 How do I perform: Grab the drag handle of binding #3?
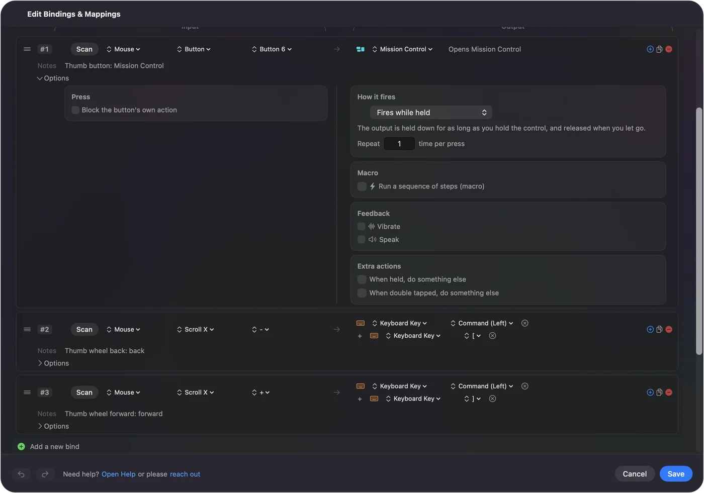coord(27,392)
